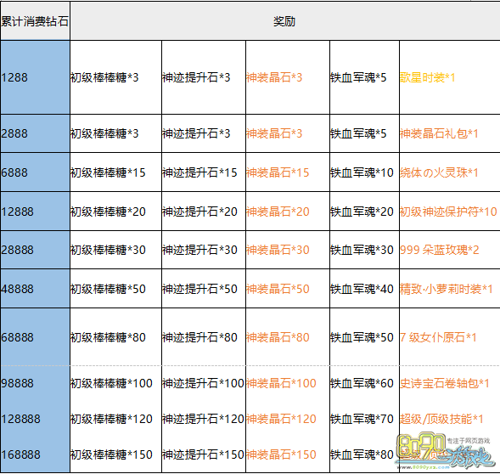Click the 初级棒棒糖*100 cell
This screenshot has width=500, height=474.
point(115,383)
